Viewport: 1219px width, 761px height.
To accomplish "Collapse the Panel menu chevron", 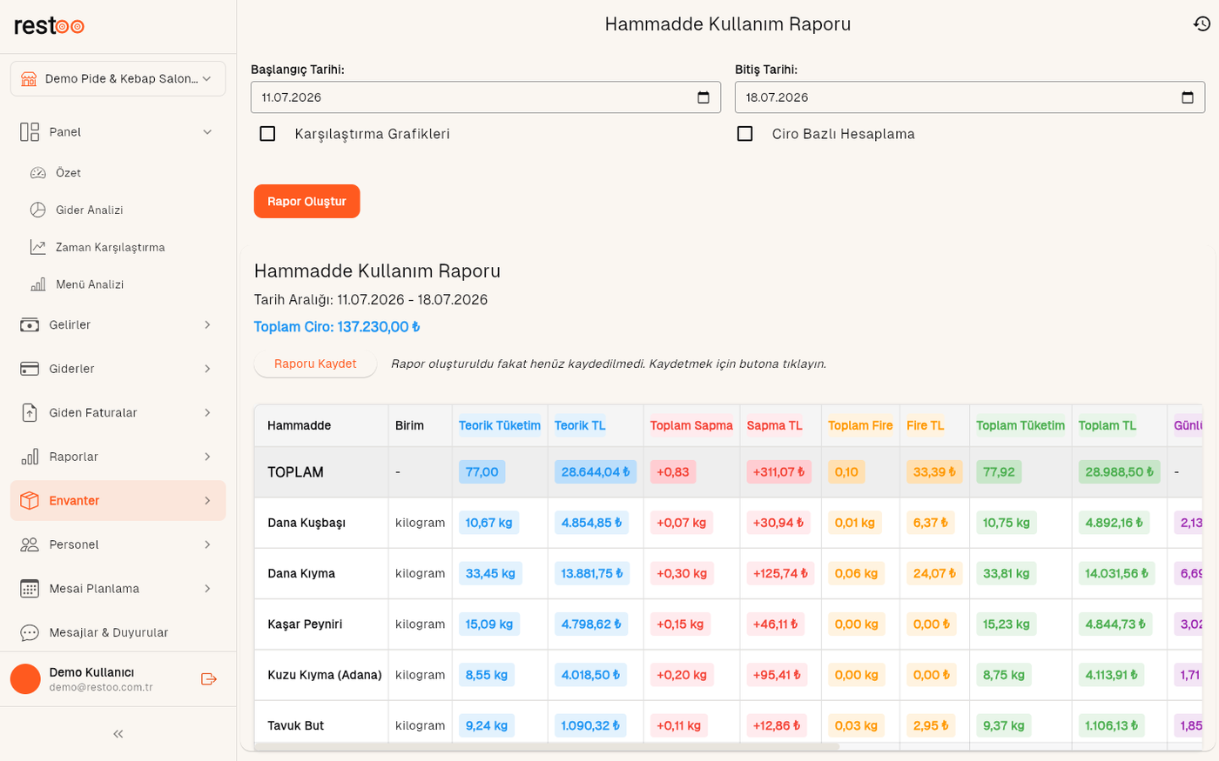I will pos(207,132).
